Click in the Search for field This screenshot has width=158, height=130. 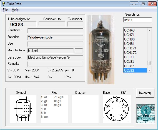click(x=137, y=20)
